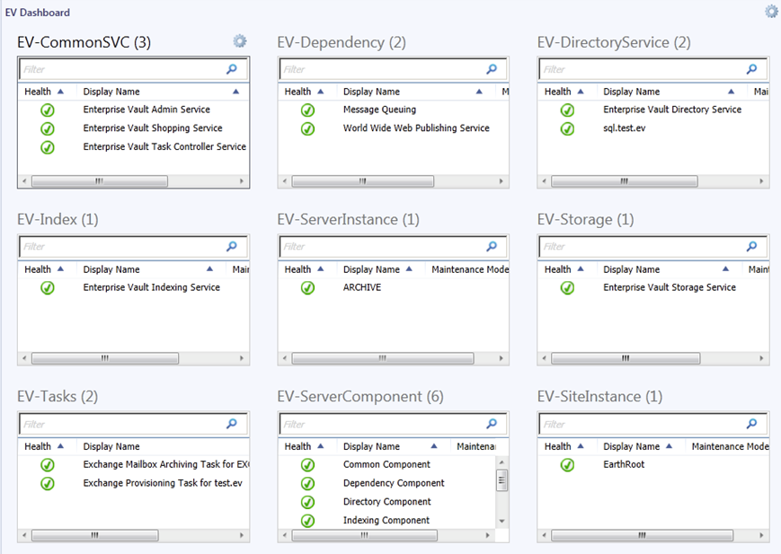Select the Directory Component row

click(387, 502)
